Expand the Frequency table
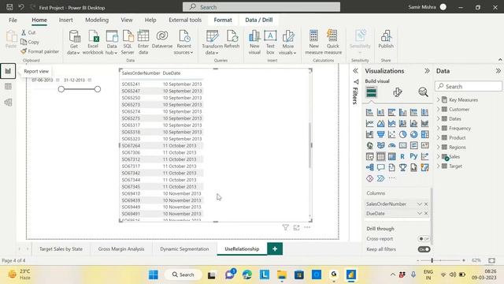Screen dimensions: 504x284 [439, 128]
